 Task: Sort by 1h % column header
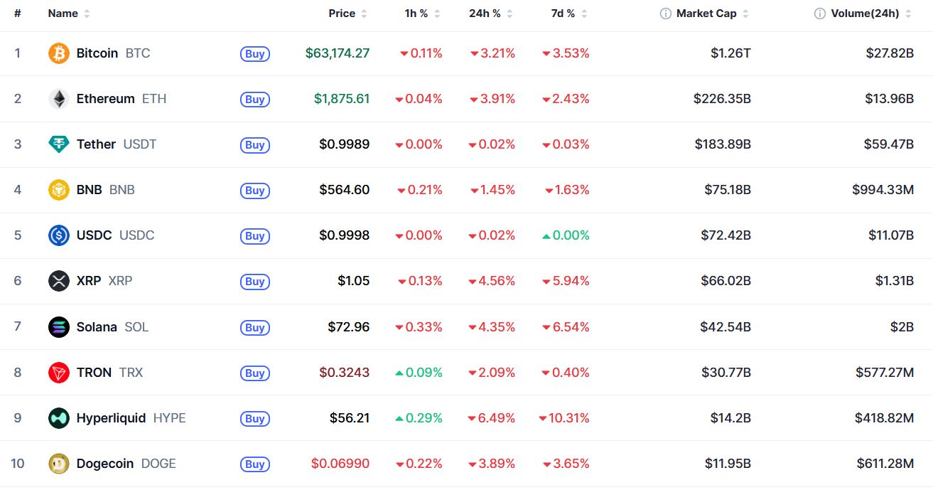coord(421,14)
